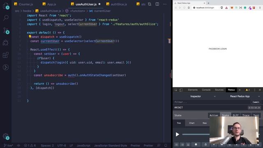Click errors and warnings count in status bar
This screenshot has height=148, width=263.
click(30, 146)
